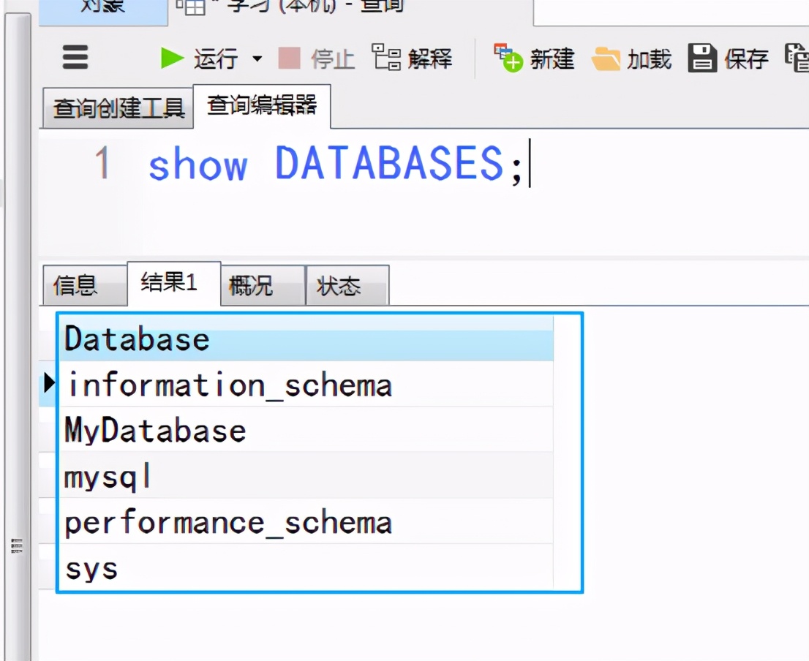The image size is (809, 661).
Task: Expand the dropdown arrow beside 运行
Action: tap(257, 58)
